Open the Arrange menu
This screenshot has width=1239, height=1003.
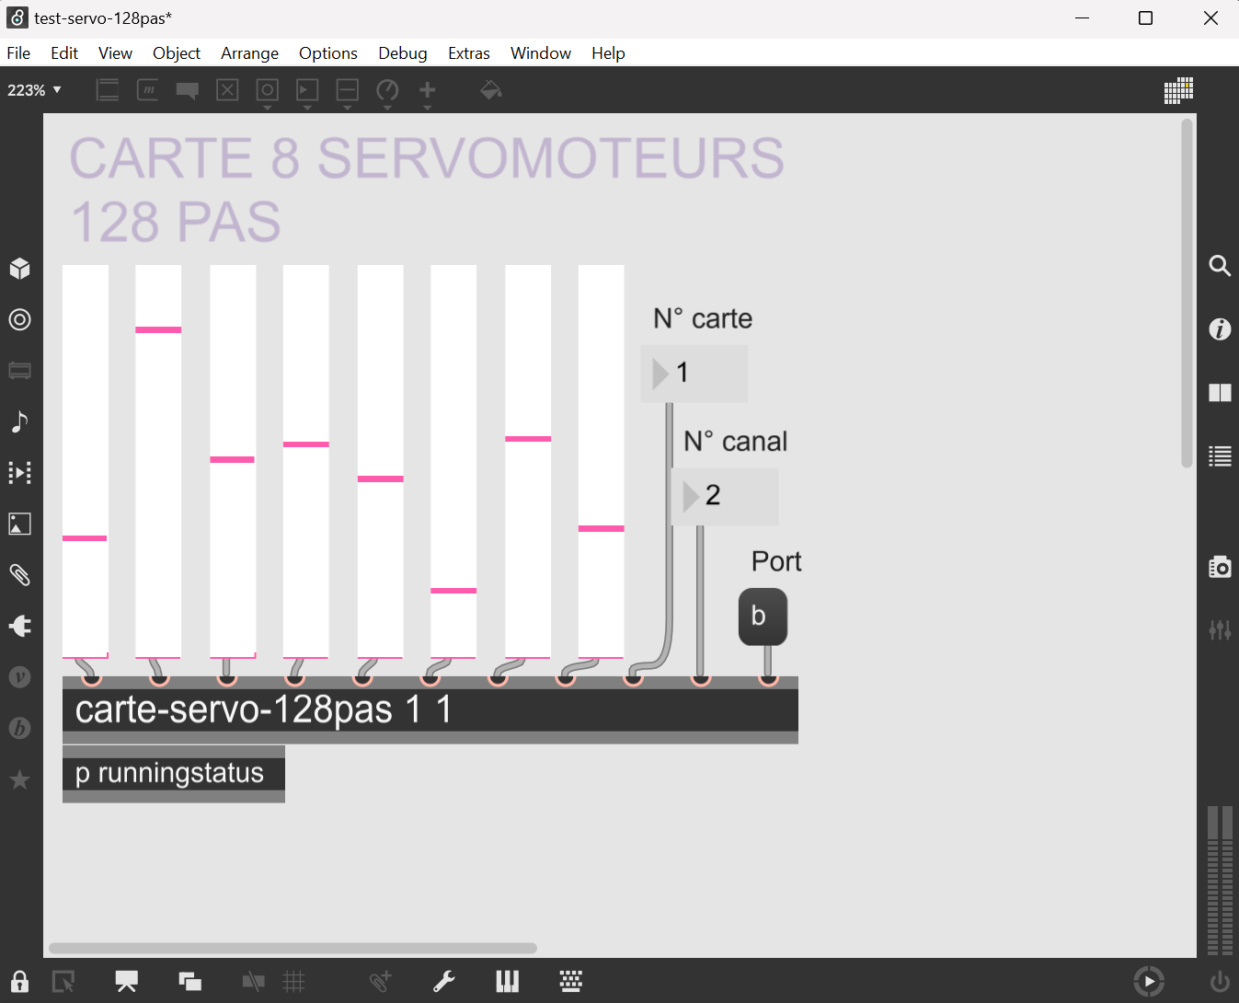(x=249, y=53)
